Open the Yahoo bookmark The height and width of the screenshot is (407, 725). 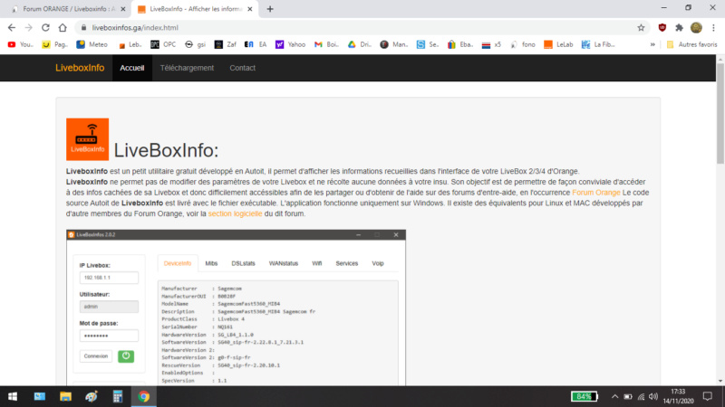point(290,44)
